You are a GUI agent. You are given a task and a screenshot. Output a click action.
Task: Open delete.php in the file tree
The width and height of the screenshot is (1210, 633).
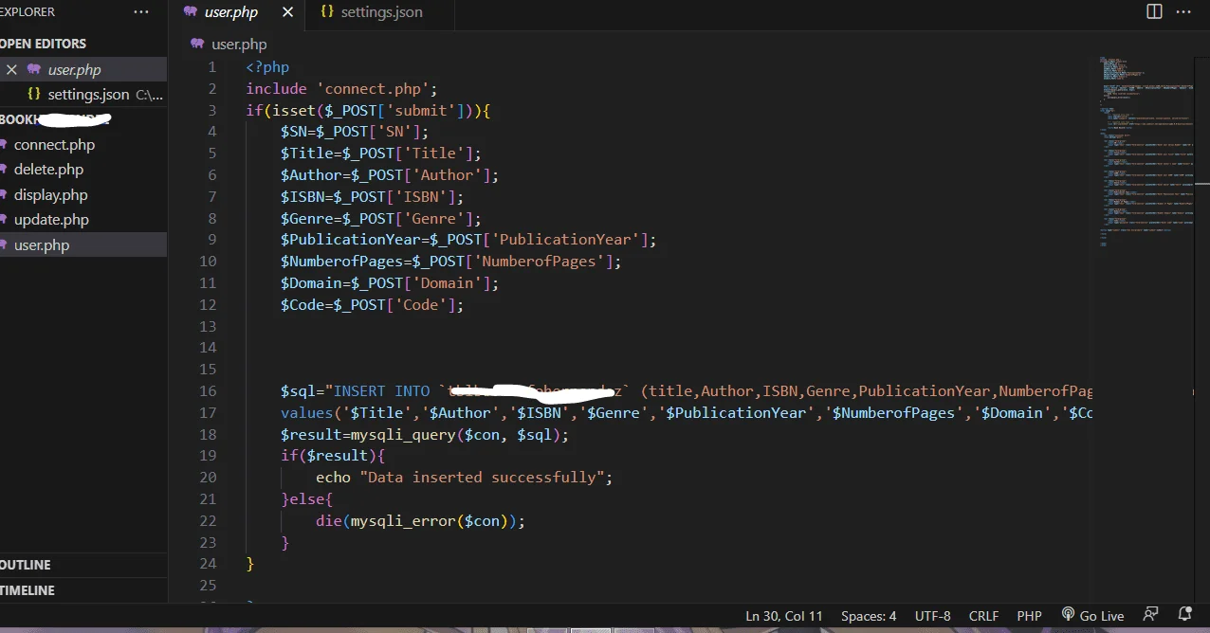pyautogui.click(x=48, y=170)
